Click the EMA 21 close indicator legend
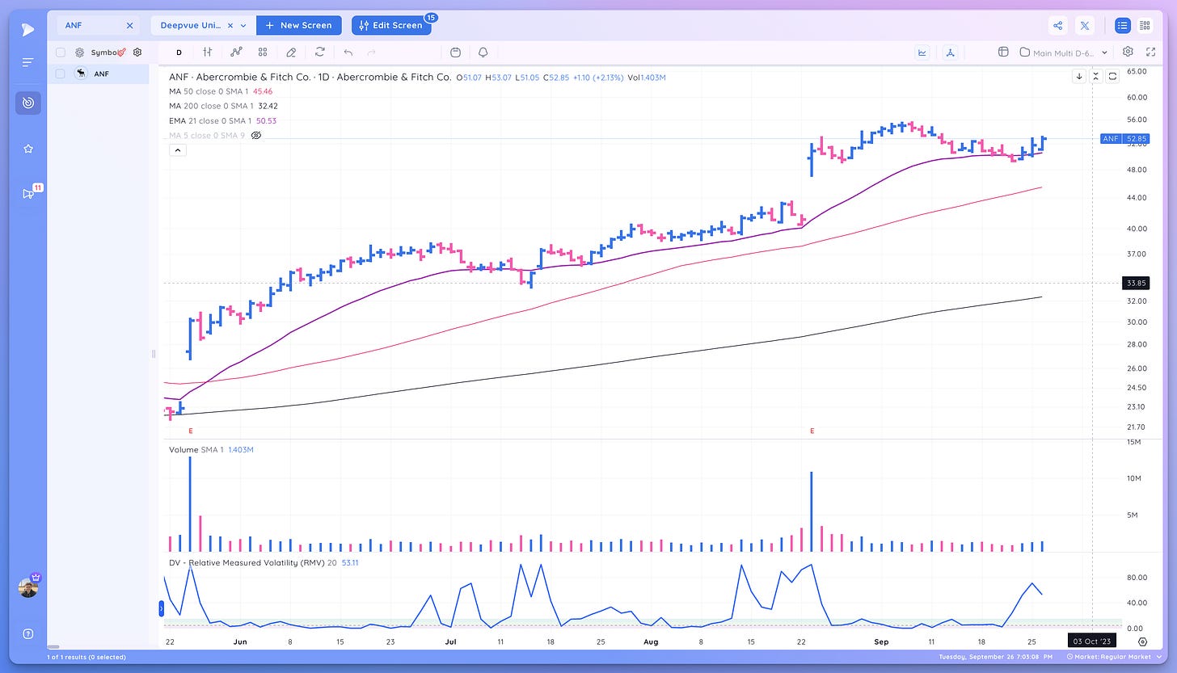The width and height of the screenshot is (1177, 673). coord(223,120)
